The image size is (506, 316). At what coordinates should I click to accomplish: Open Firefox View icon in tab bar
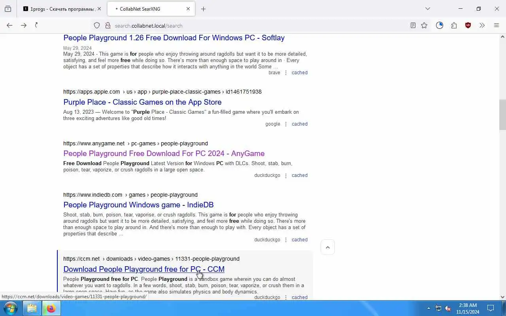point(8,9)
